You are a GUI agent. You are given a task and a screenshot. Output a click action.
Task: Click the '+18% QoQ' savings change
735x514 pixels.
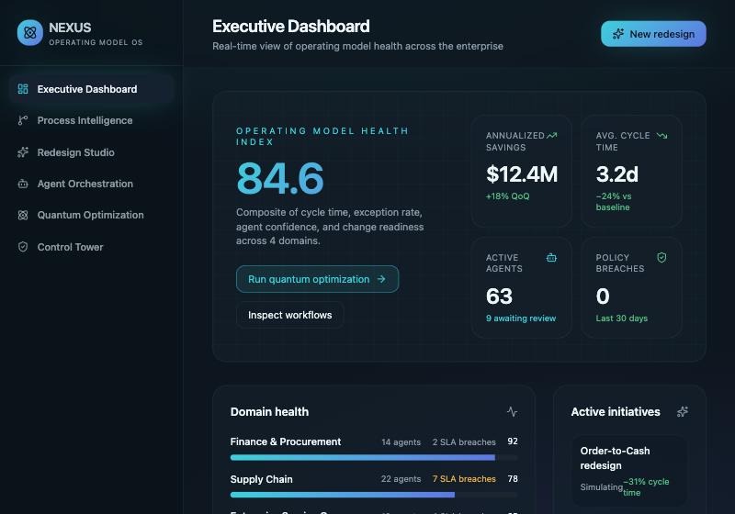tap(508, 196)
